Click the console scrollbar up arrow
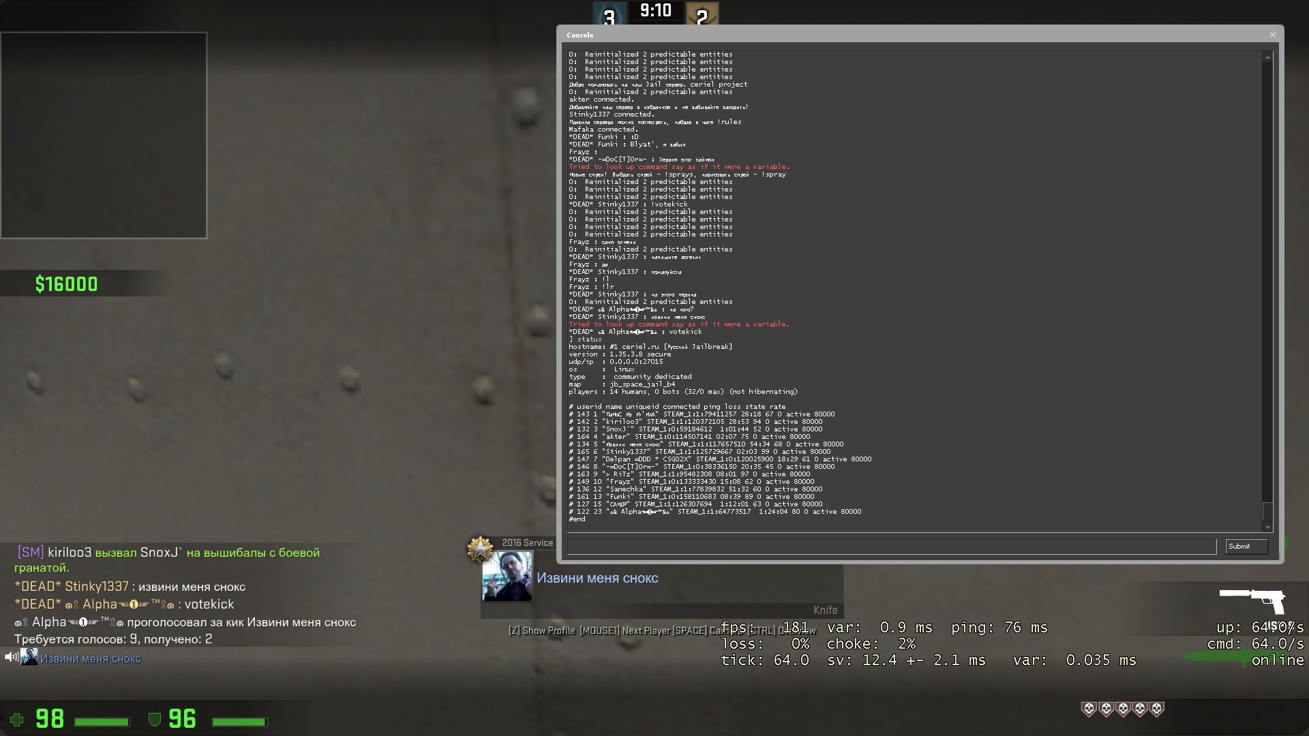The height and width of the screenshot is (736, 1309). (x=1267, y=58)
